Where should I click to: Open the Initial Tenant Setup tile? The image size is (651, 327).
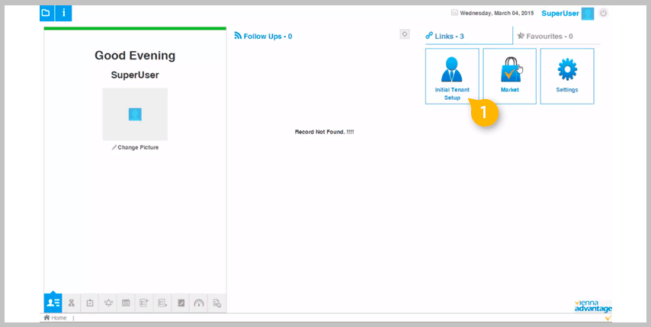(x=452, y=76)
